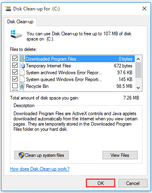This screenshot has width=152, height=193.
Task: Open the How does Disk Clean-up work link
Action: pyautogui.click(x=40, y=169)
